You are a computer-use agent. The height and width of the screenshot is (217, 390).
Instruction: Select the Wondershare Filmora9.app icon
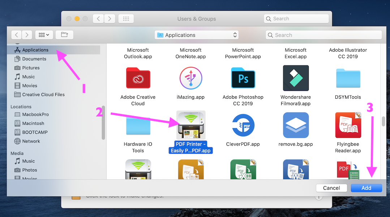coord(296,78)
